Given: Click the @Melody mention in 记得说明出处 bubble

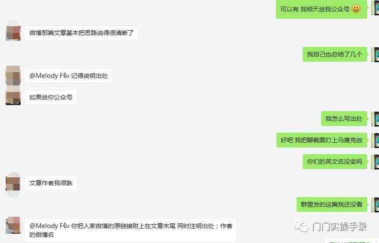Looking at the screenshot, I should [49, 76].
